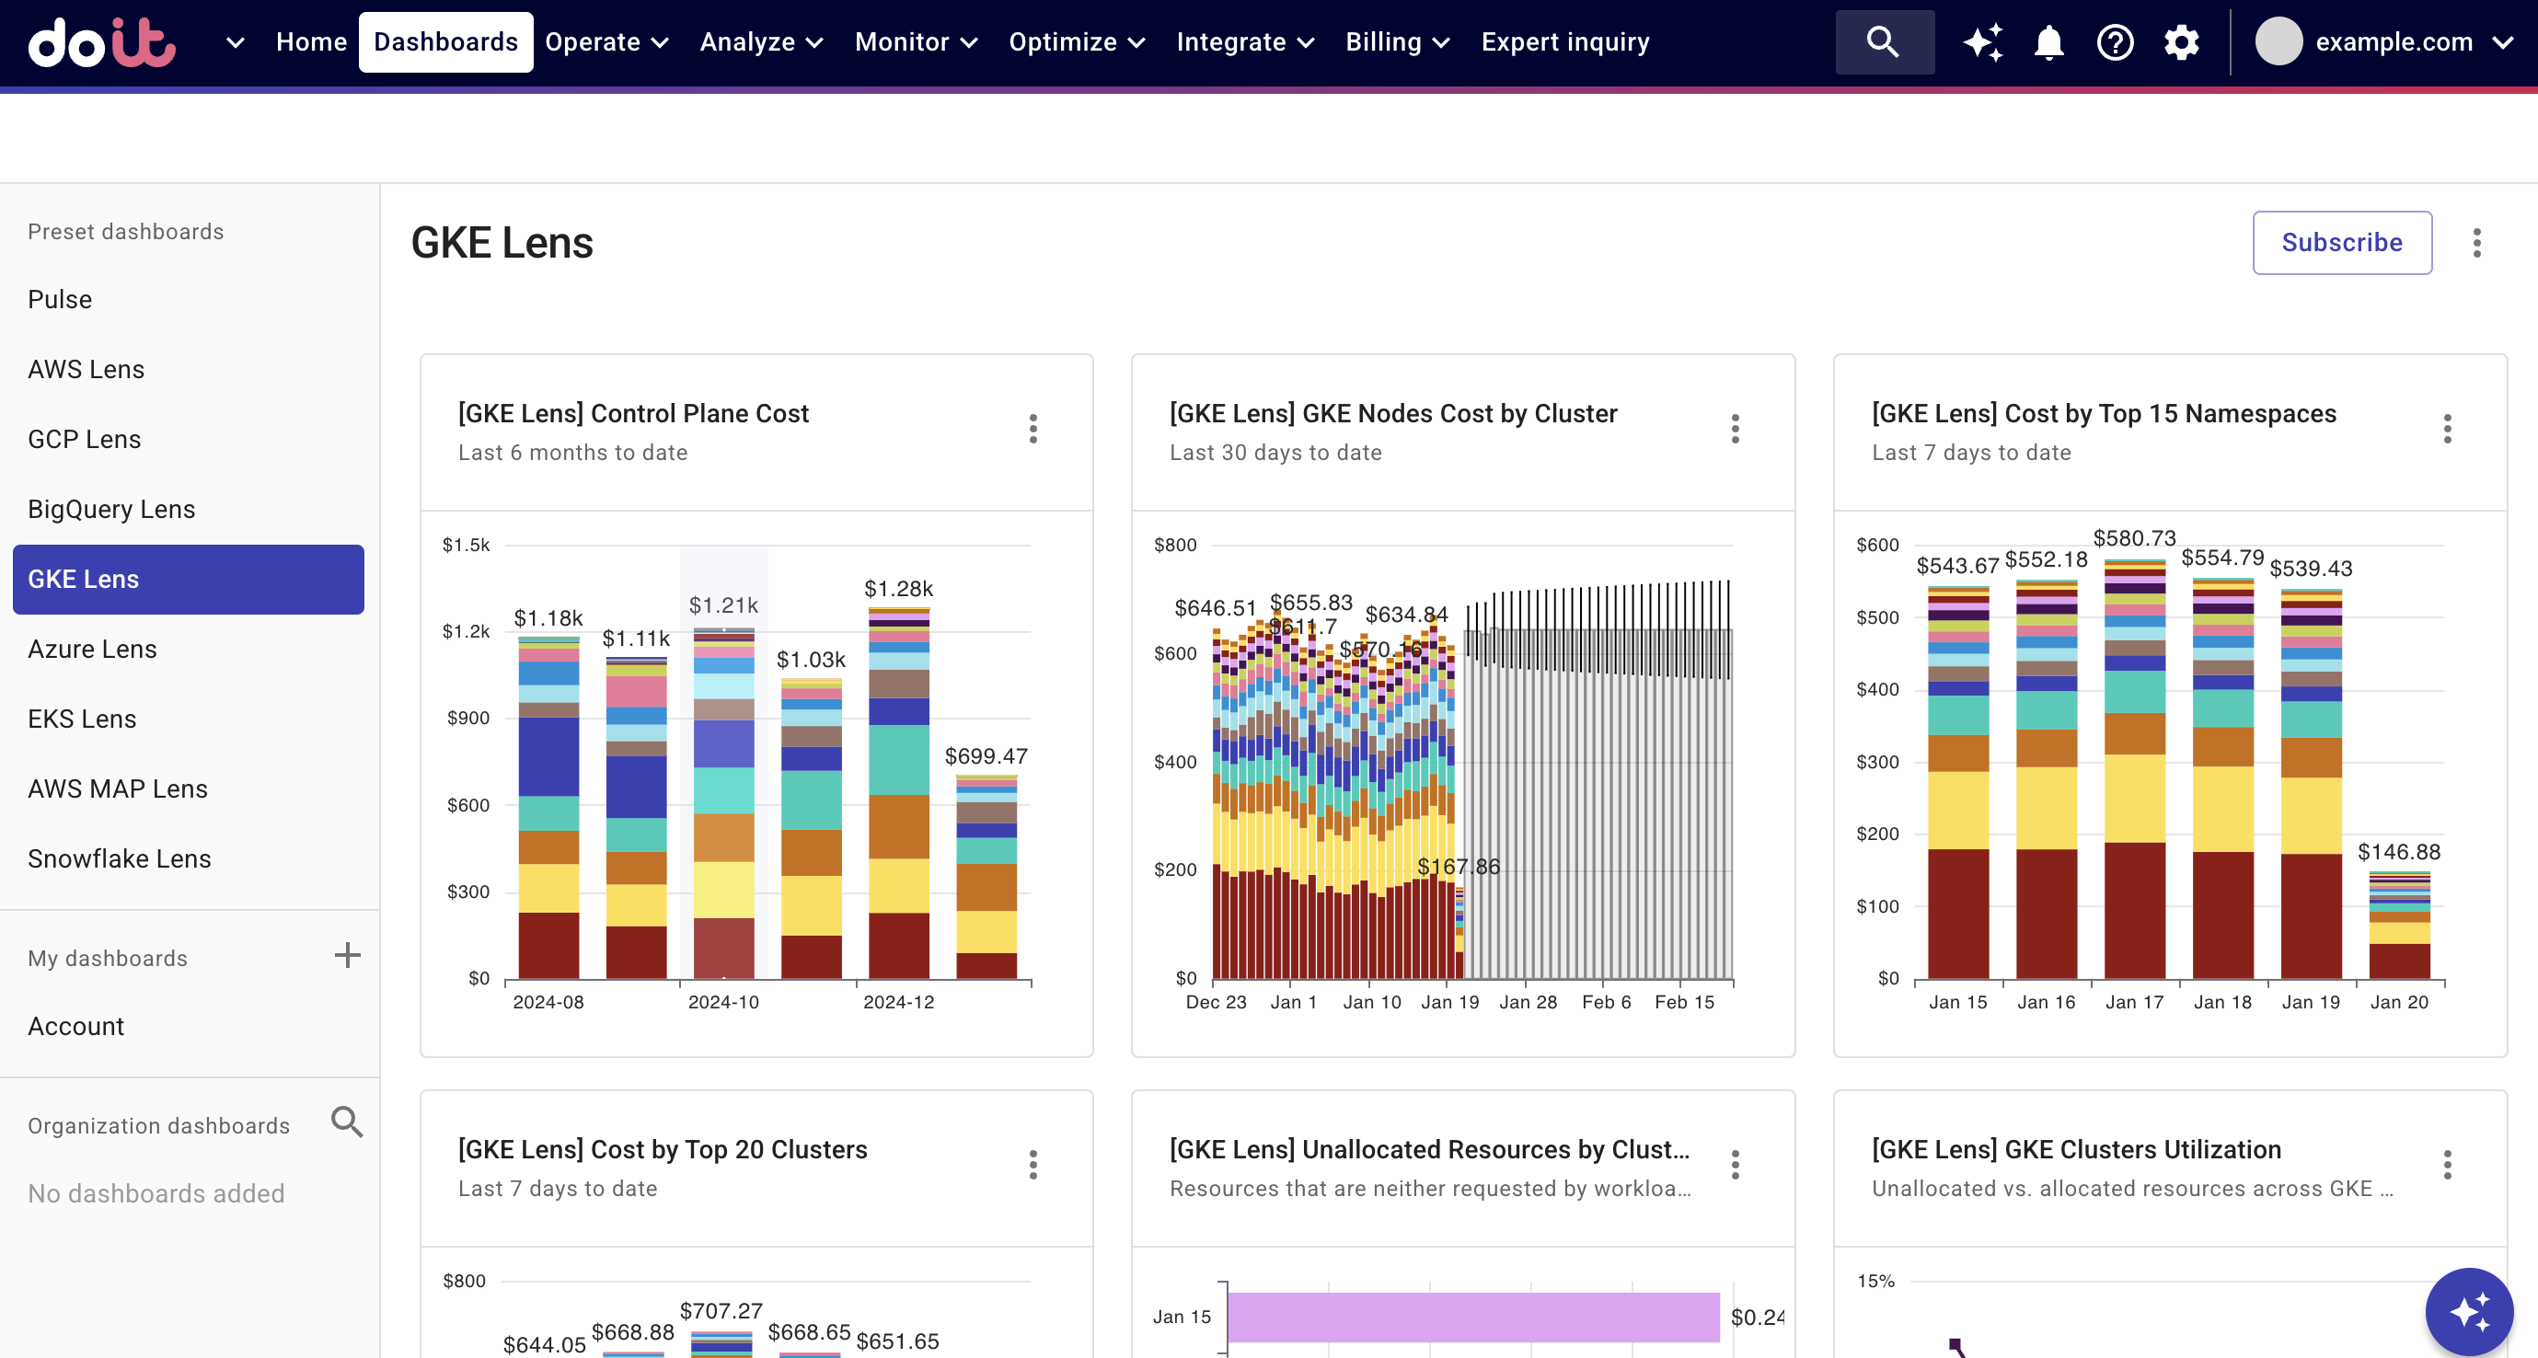
Task: Click the Subscribe button
Action: pos(2341,242)
